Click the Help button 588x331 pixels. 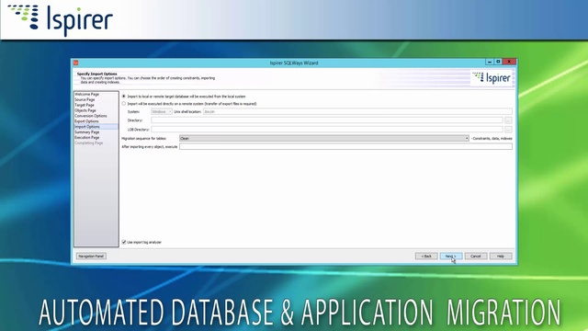click(501, 256)
